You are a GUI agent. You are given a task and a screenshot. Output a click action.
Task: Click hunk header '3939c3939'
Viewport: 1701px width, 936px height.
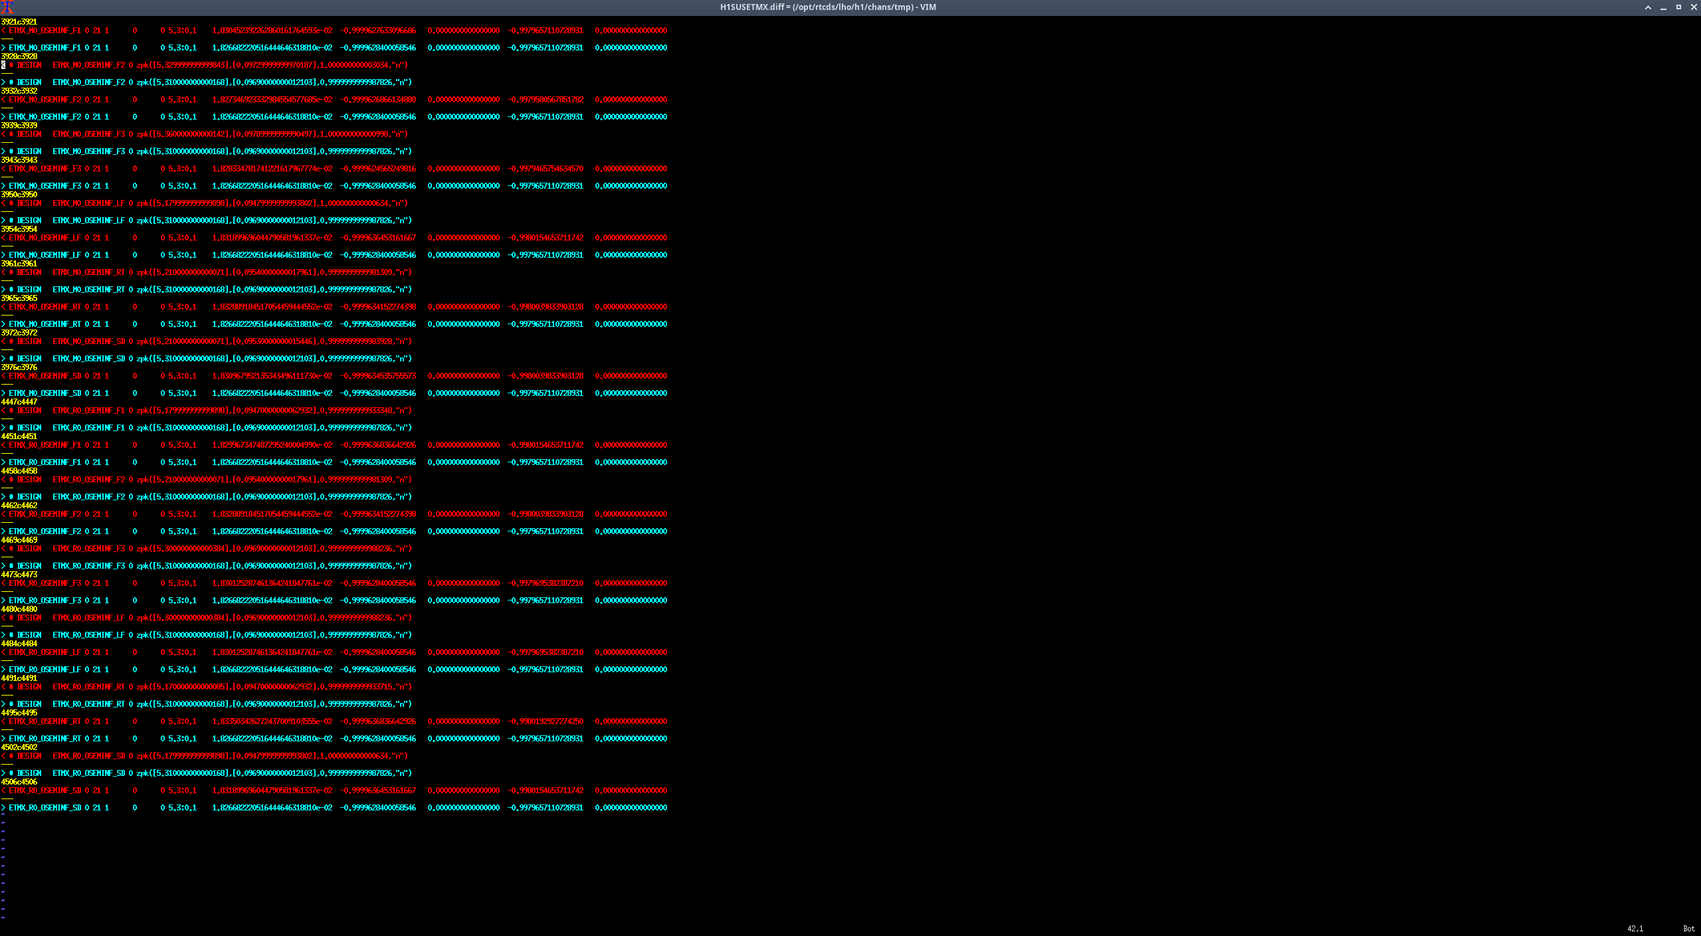coord(19,126)
